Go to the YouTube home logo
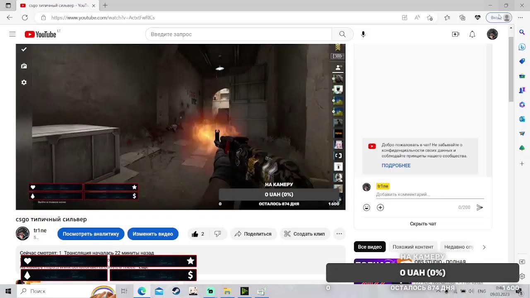Screen dimensions: 530x298 (40, 34)
